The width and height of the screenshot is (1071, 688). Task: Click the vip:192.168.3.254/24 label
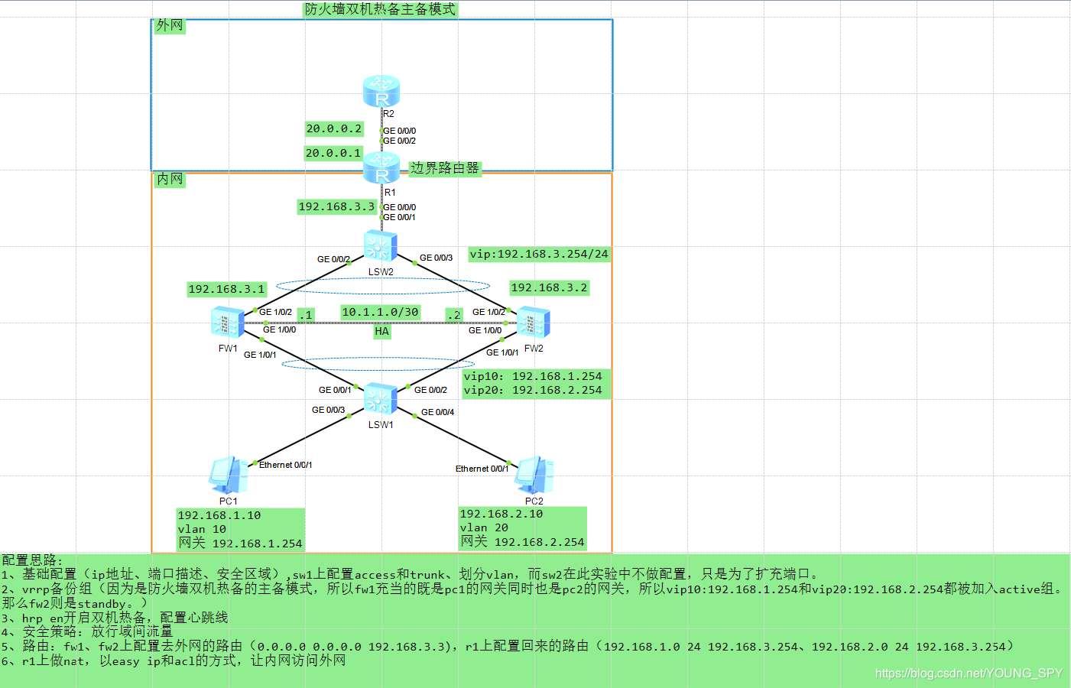pyautogui.click(x=539, y=254)
